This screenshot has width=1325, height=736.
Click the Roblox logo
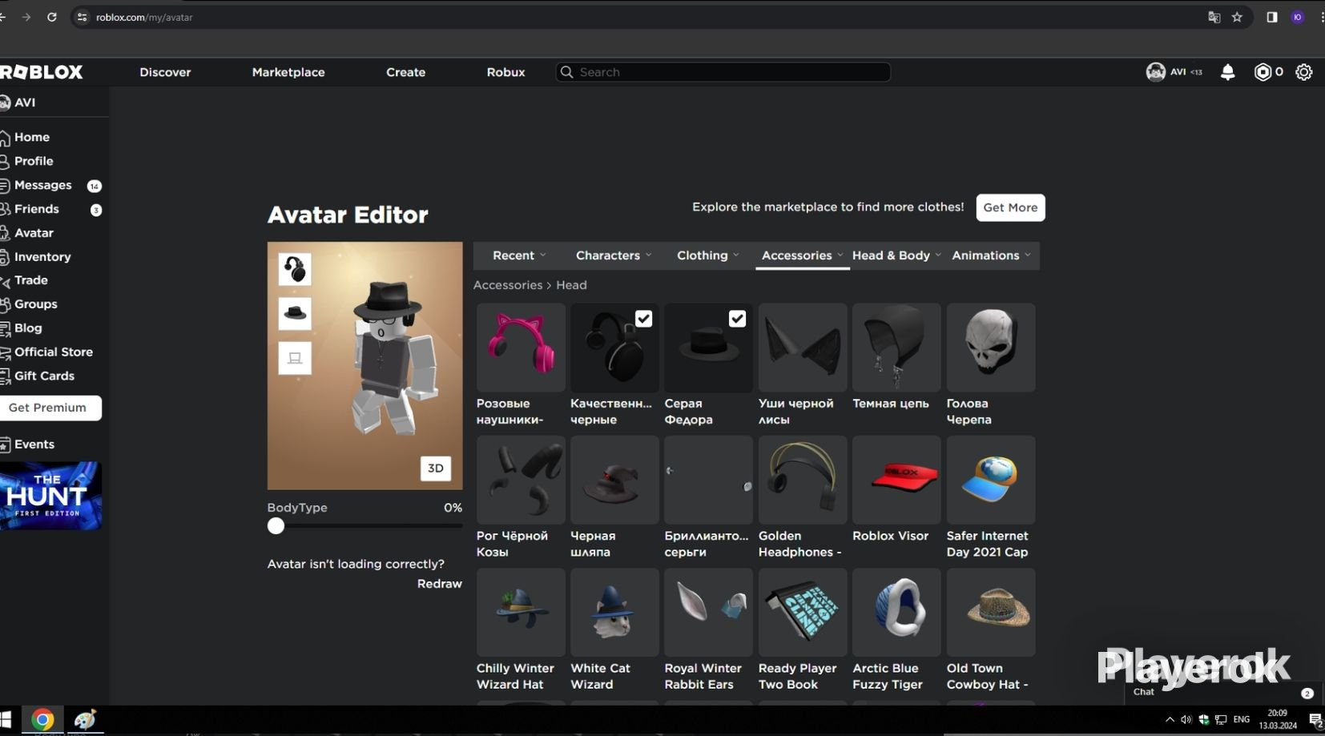tap(42, 72)
